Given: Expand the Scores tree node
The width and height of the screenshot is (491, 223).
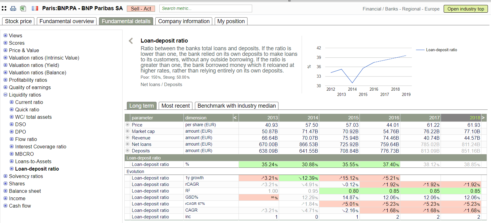Looking at the screenshot, I should (5, 43).
